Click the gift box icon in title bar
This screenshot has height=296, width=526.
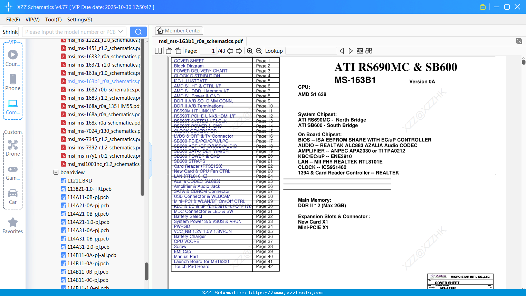click(483, 7)
